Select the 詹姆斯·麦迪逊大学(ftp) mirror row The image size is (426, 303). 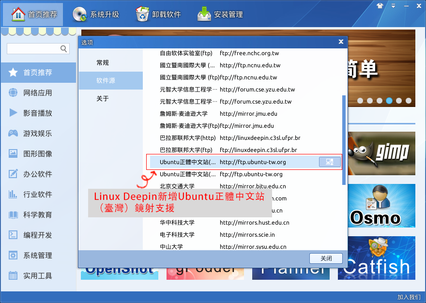(246, 126)
